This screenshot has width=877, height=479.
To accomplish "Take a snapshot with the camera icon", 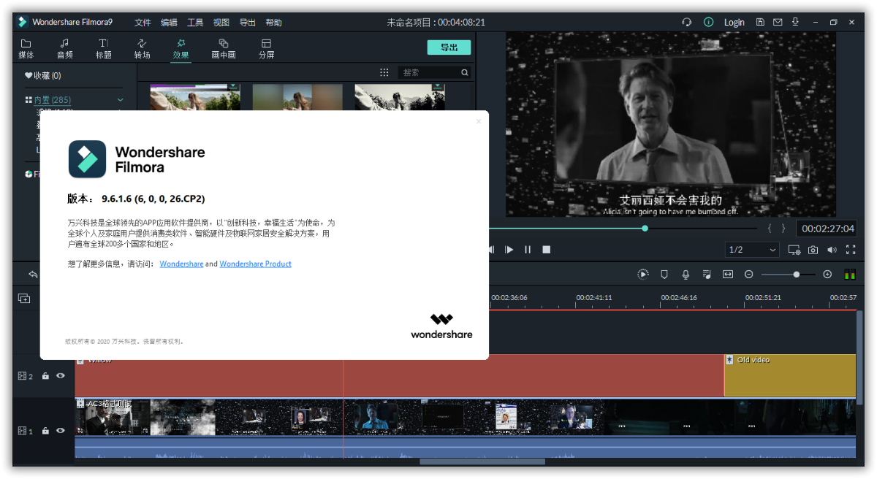I will [x=813, y=250].
